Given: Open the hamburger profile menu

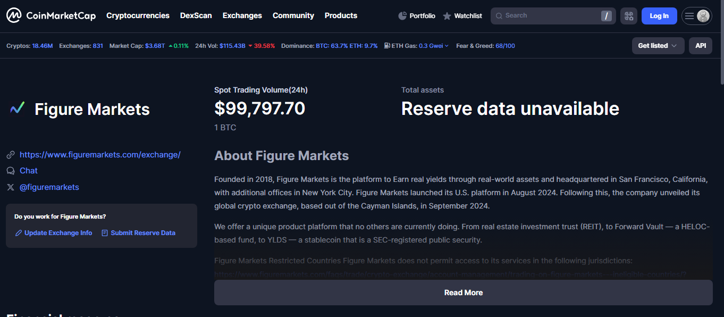Looking at the screenshot, I should click(689, 16).
